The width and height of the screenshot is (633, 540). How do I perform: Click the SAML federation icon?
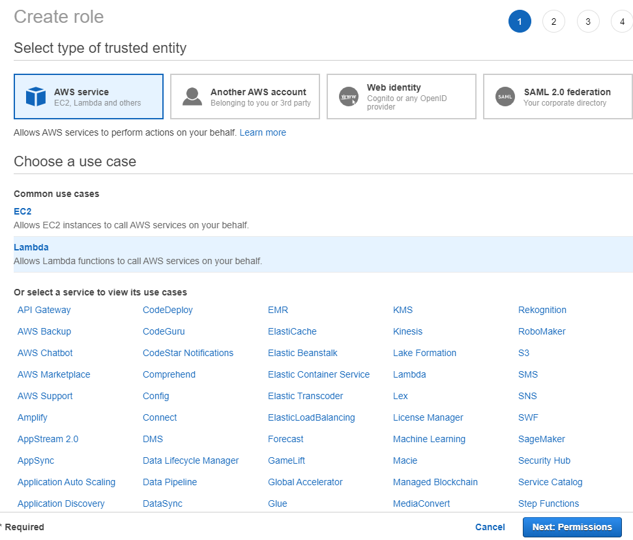[x=505, y=97]
